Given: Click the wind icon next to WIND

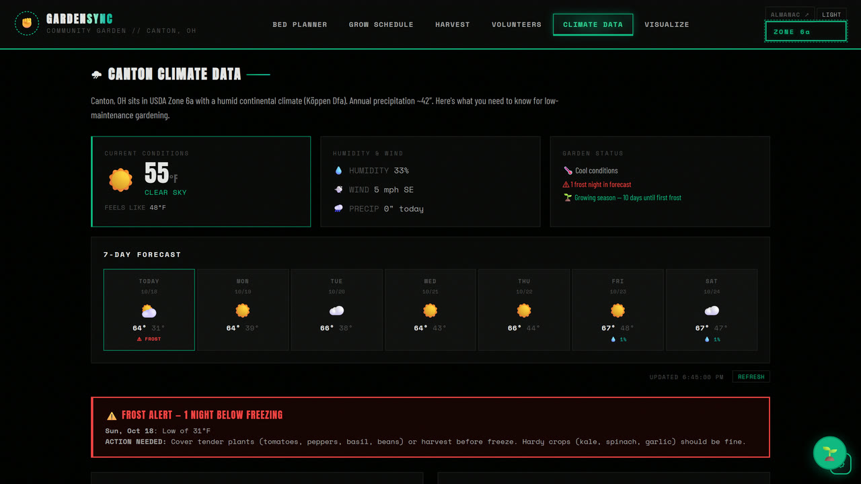Looking at the screenshot, I should point(339,190).
